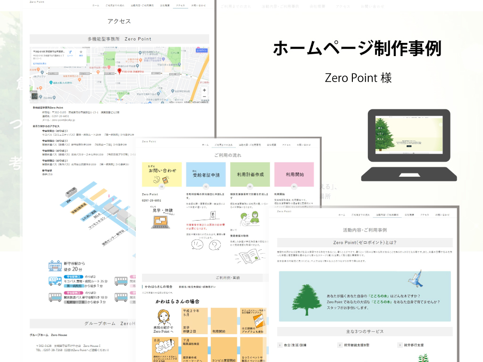Zoom in the map with plus button

[204, 90]
